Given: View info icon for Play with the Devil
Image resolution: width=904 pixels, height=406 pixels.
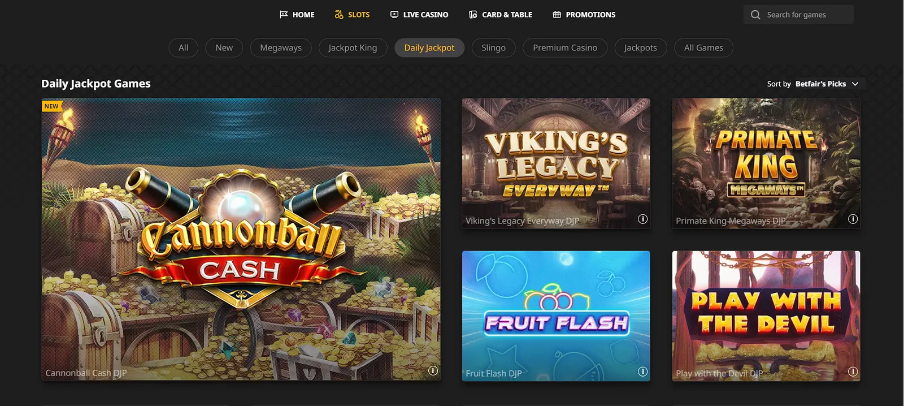Looking at the screenshot, I should (x=853, y=372).
